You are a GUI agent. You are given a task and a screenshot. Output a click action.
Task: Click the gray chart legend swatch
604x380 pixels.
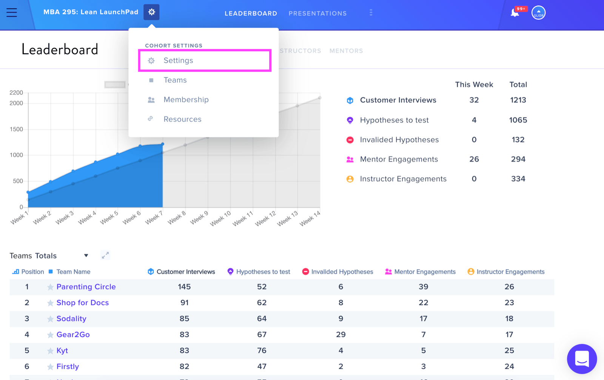click(x=115, y=85)
